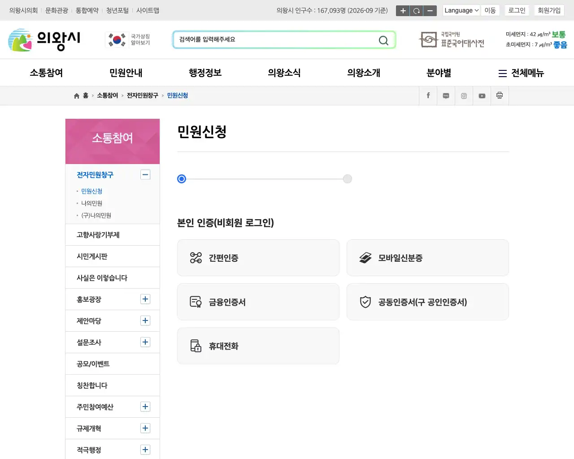Reset the zoom level with the circular button
The image size is (574, 459).
pyautogui.click(x=417, y=11)
